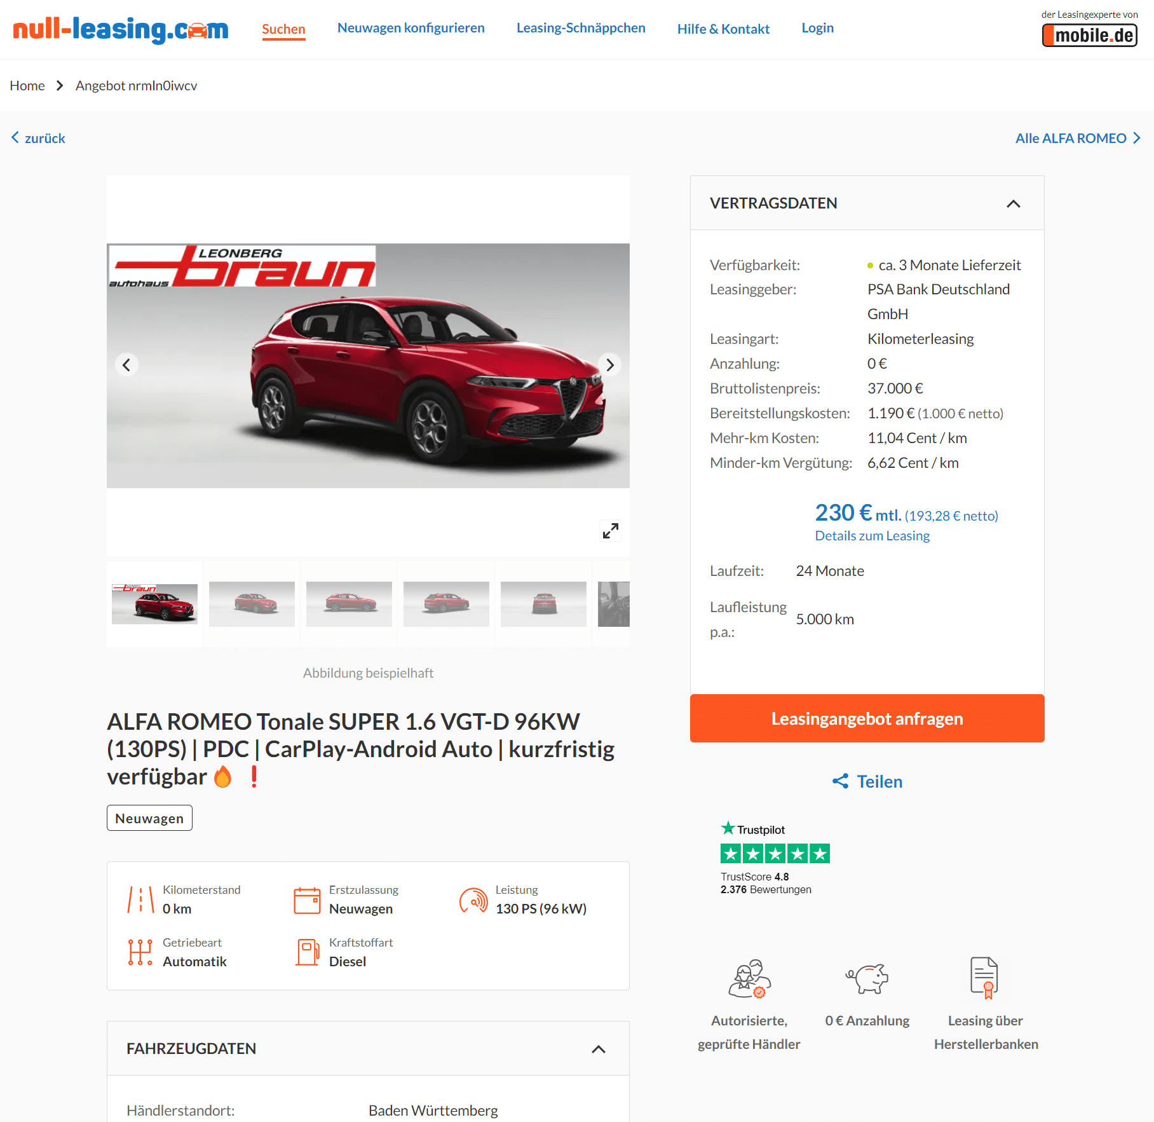This screenshot has height=1122, width=1154.
Task: Show previous car image with left arrow
Action: pyautogui.click(x=126, y=365)
